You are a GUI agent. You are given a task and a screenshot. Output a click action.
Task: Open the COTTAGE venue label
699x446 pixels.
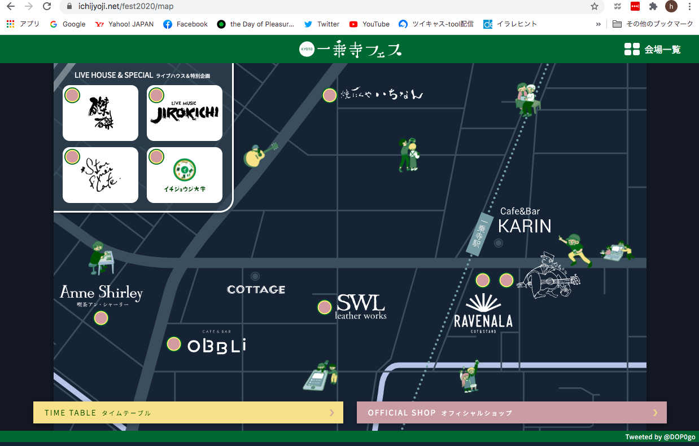(x=256, y=289)
